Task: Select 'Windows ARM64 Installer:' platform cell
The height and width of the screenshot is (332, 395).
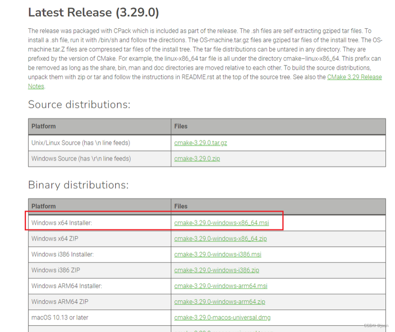Action: [100, 286]
